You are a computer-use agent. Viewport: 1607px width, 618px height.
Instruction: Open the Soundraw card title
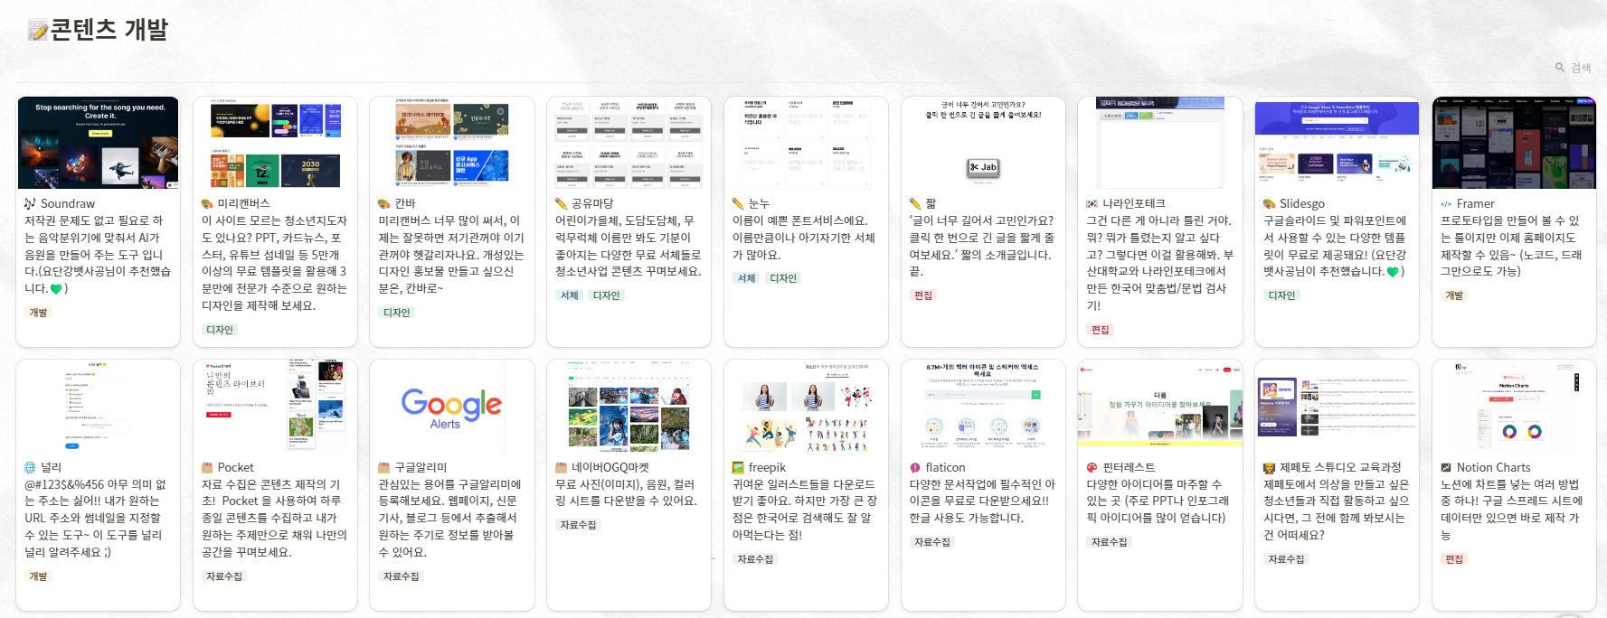tap(68, 204)
